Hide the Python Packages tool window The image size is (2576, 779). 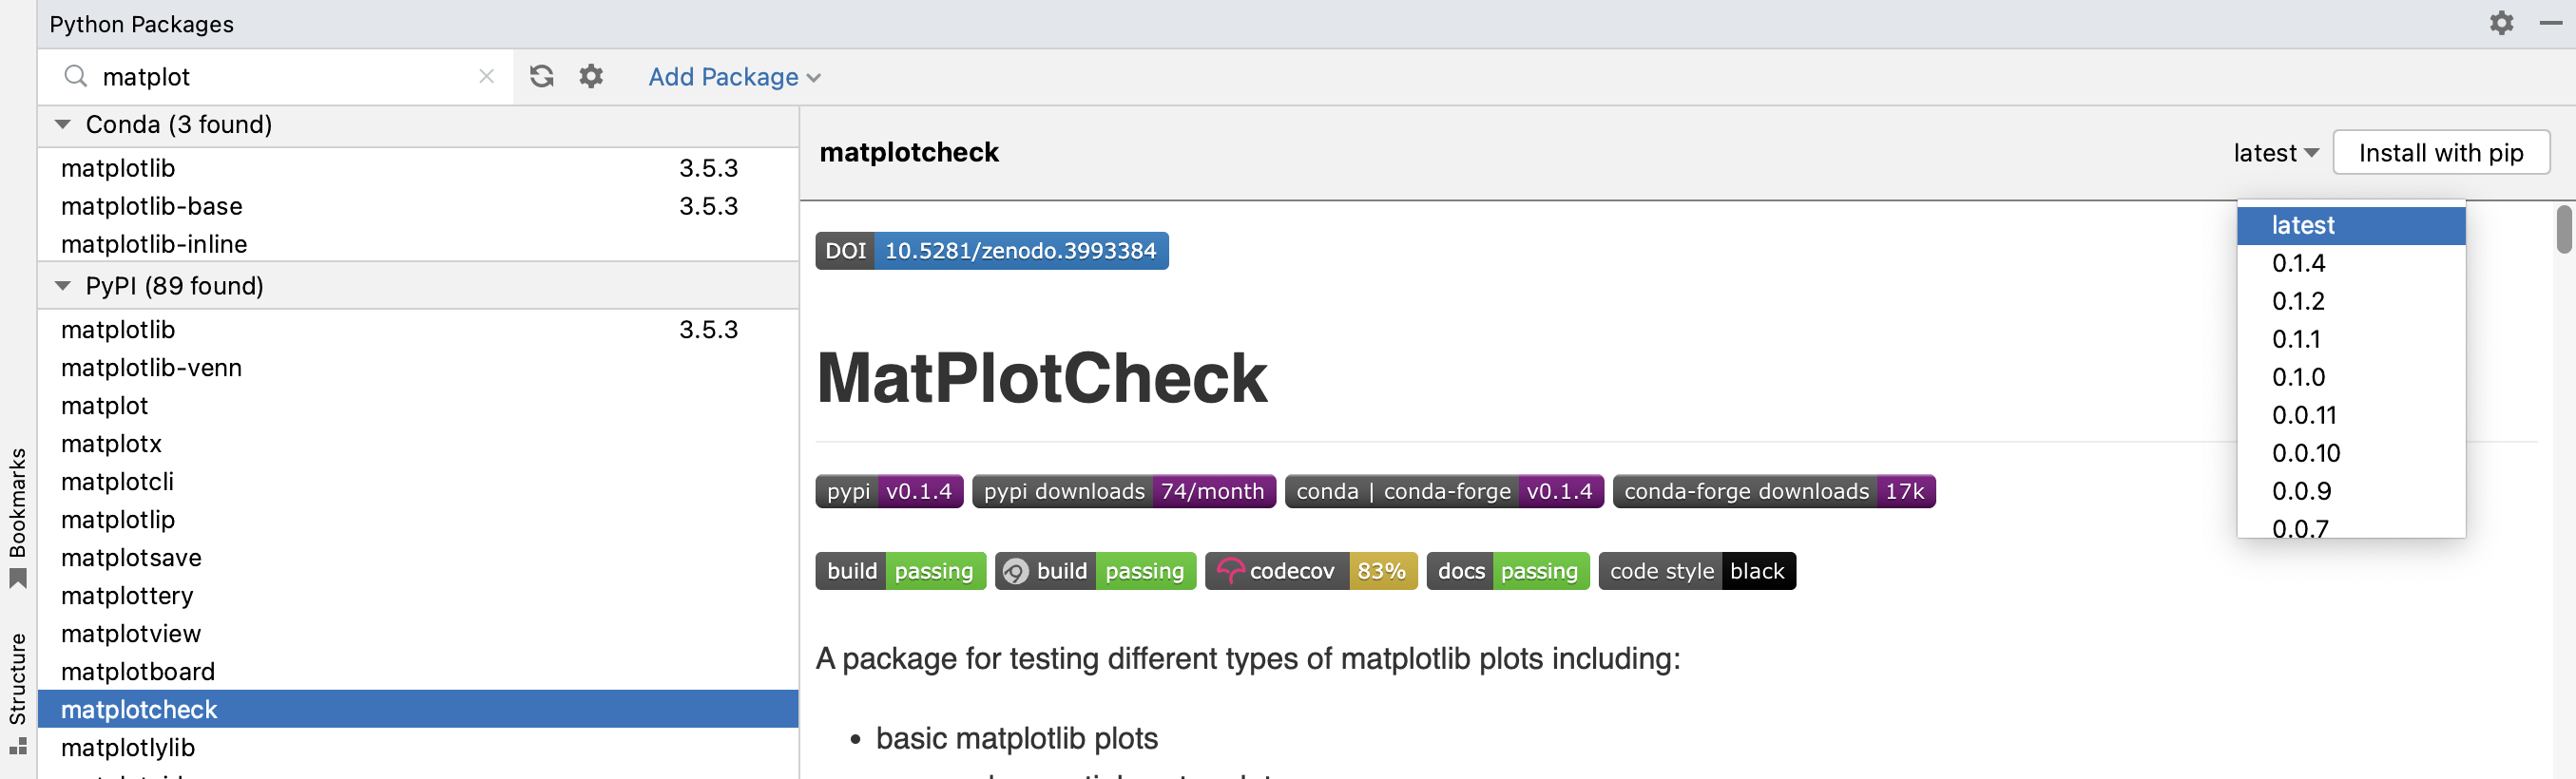click(x=2550, y=23)
